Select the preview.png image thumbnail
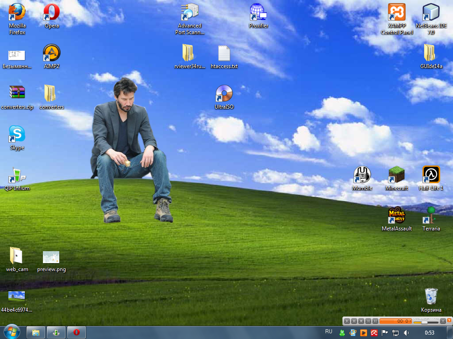 [51, 258]
